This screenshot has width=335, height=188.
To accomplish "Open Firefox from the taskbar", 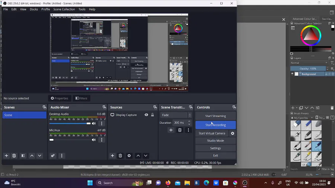I will pos(168,183).
